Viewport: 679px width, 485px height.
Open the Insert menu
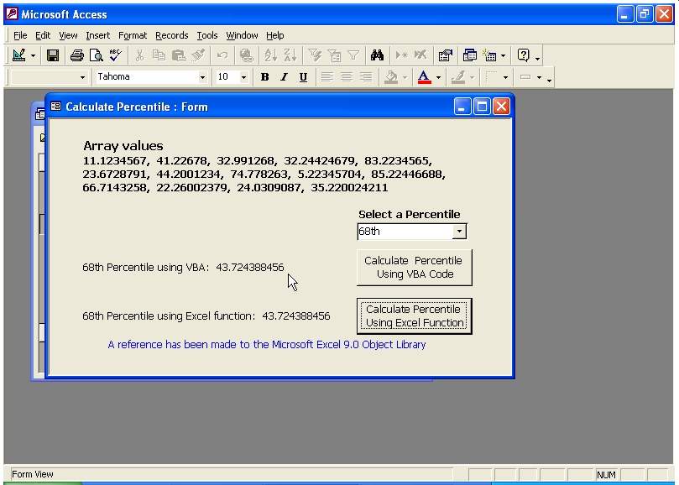pyautogui.click(x=98, y=35)
